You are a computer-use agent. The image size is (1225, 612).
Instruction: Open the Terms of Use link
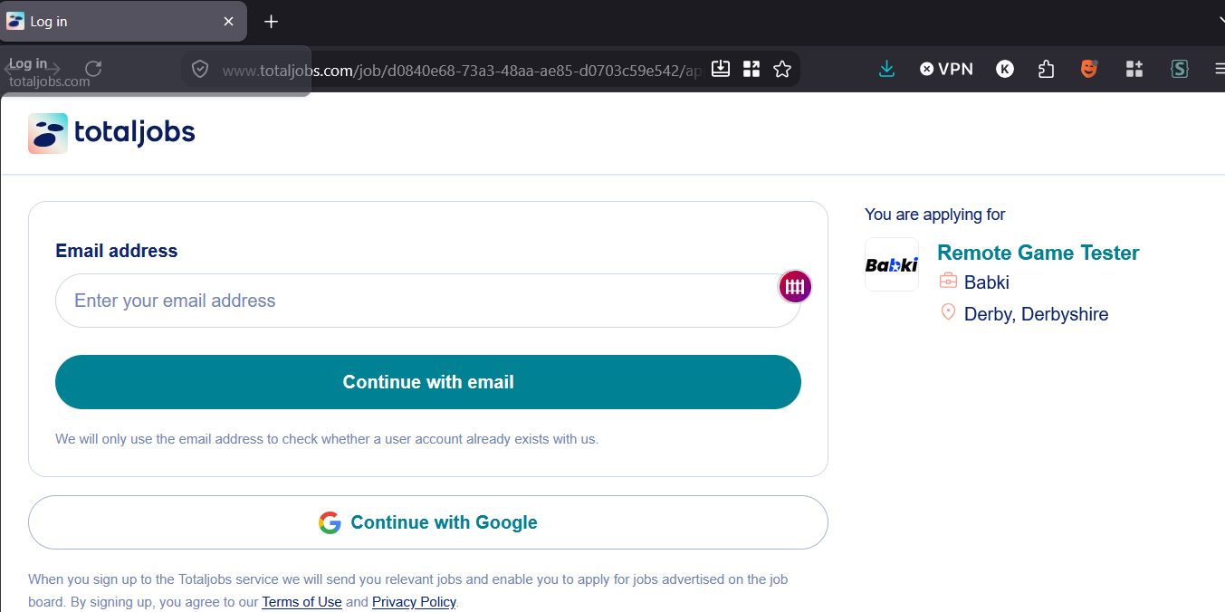pyautogui.click(x=301, y=602)
